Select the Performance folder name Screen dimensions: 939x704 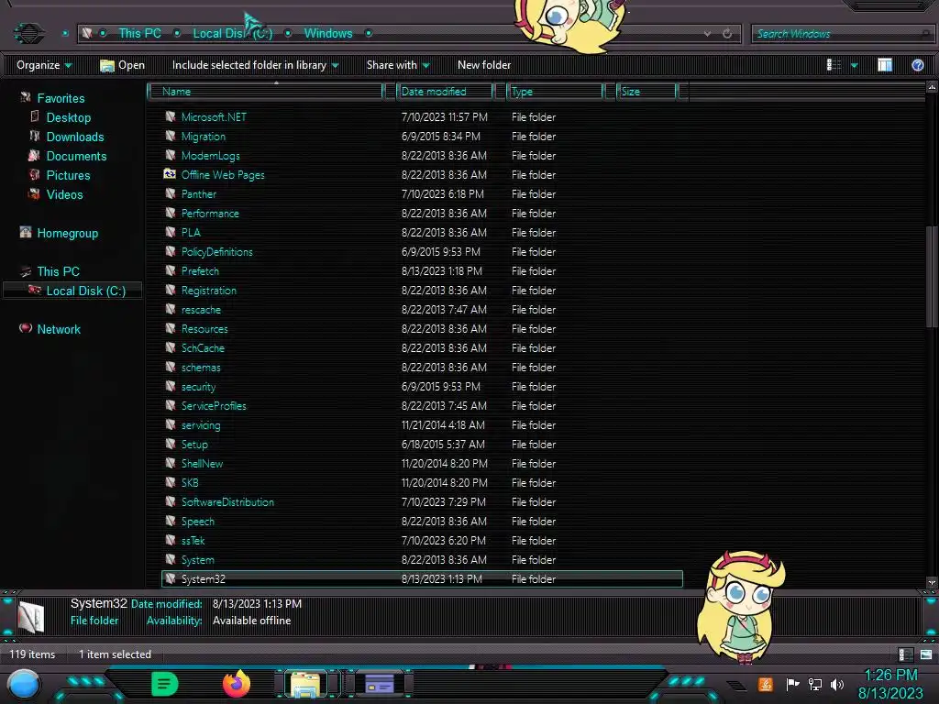(x=210, y=213)
